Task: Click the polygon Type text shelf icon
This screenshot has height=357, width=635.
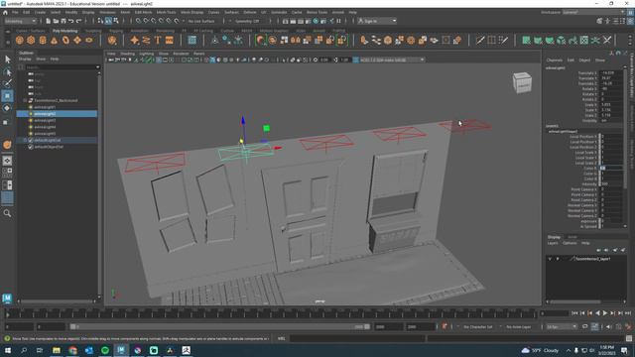Action: tap(158, 40)
